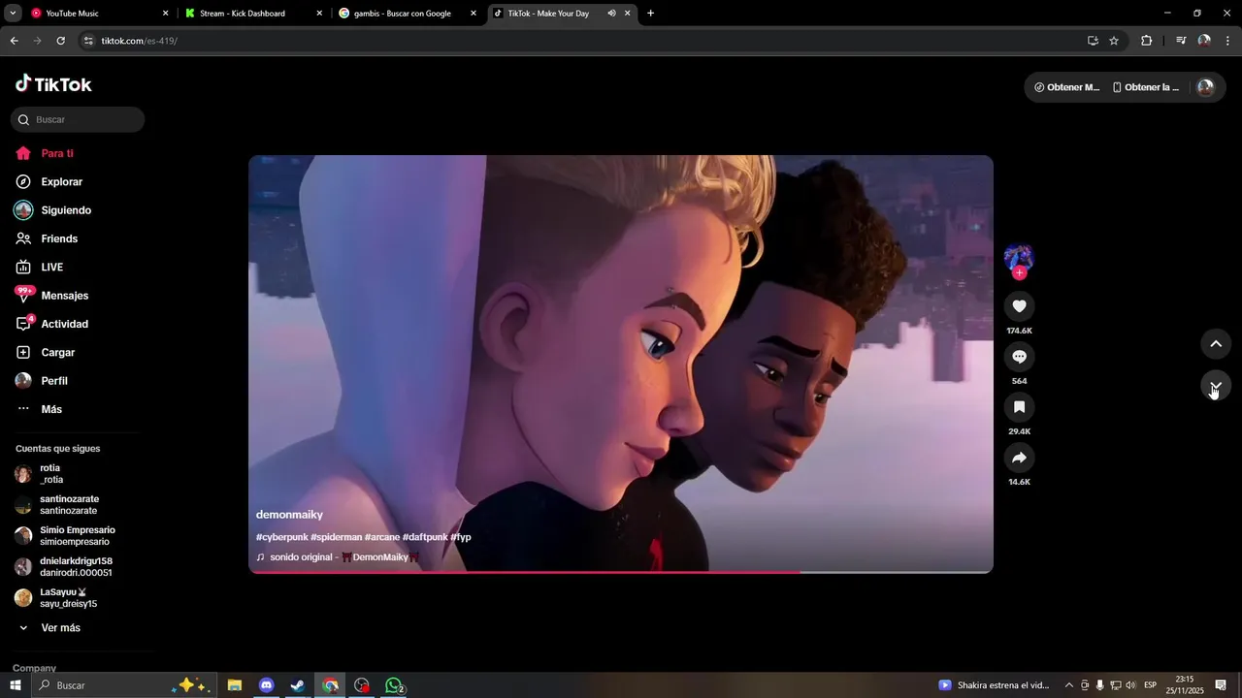This screenshot has width=1242, height=698.
Task: Click the #fyp hashtag
Action: 461,537
